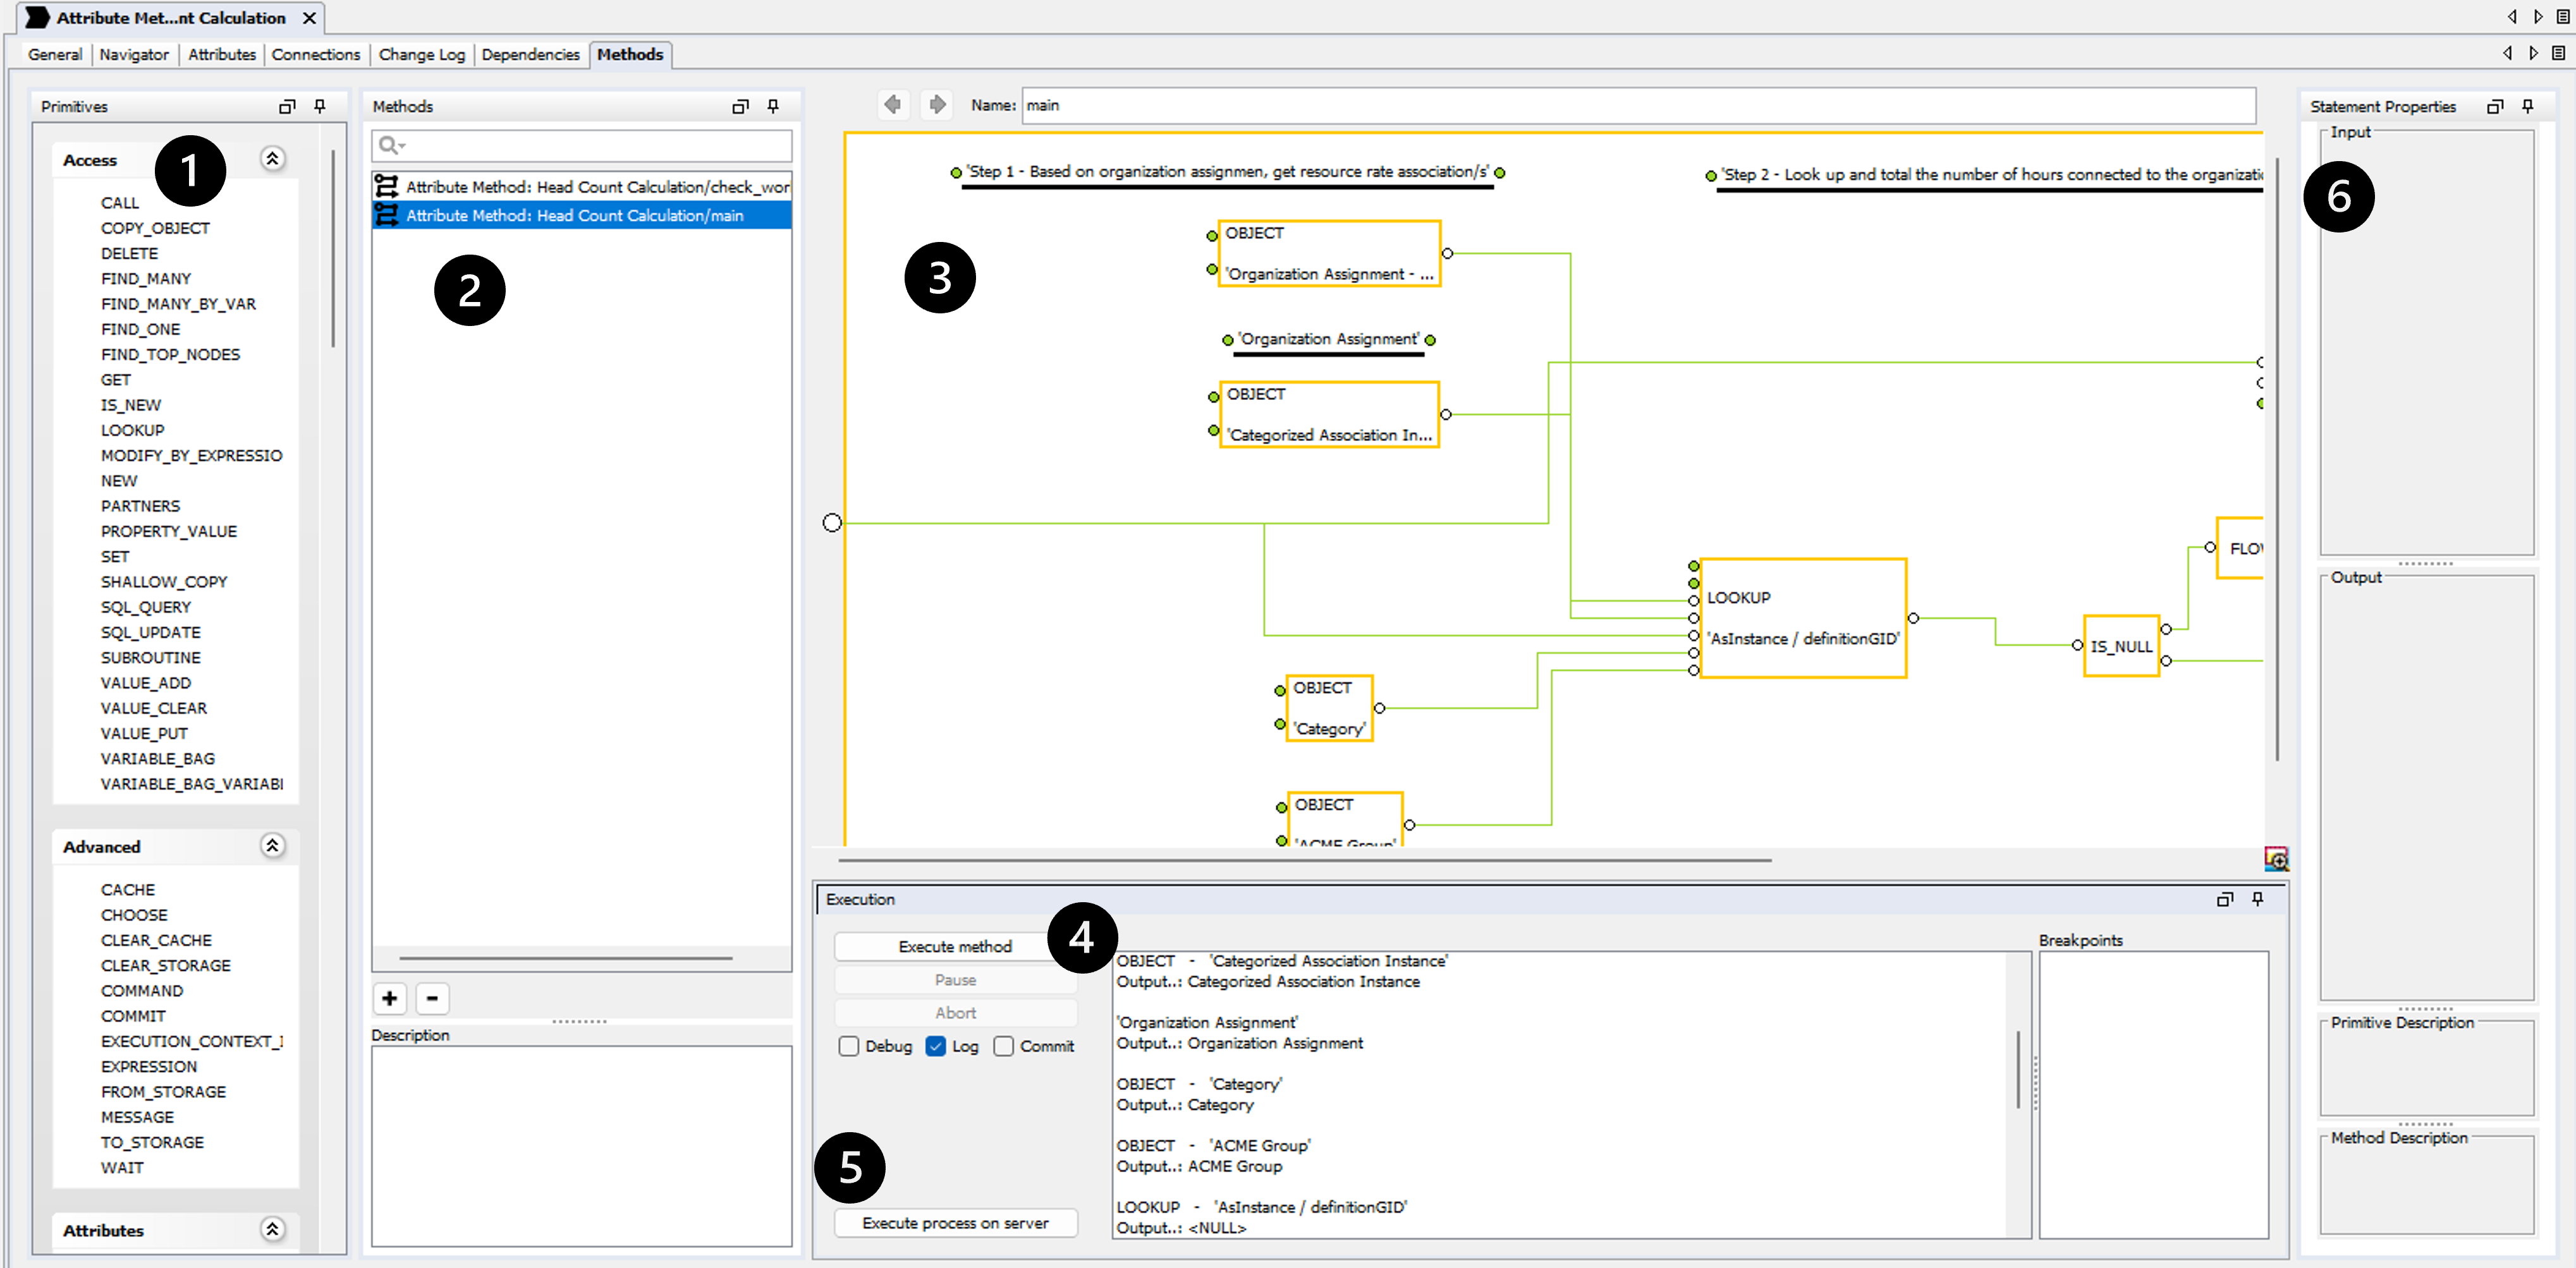This screenshot has width=2576, height=1268.
Task: Pin the Execution panel
Action: [2258, 898]
